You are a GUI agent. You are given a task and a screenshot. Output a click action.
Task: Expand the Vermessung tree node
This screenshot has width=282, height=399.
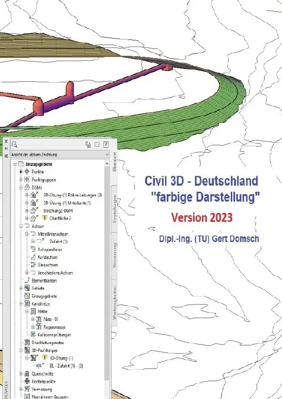click(x=21, y=389)
